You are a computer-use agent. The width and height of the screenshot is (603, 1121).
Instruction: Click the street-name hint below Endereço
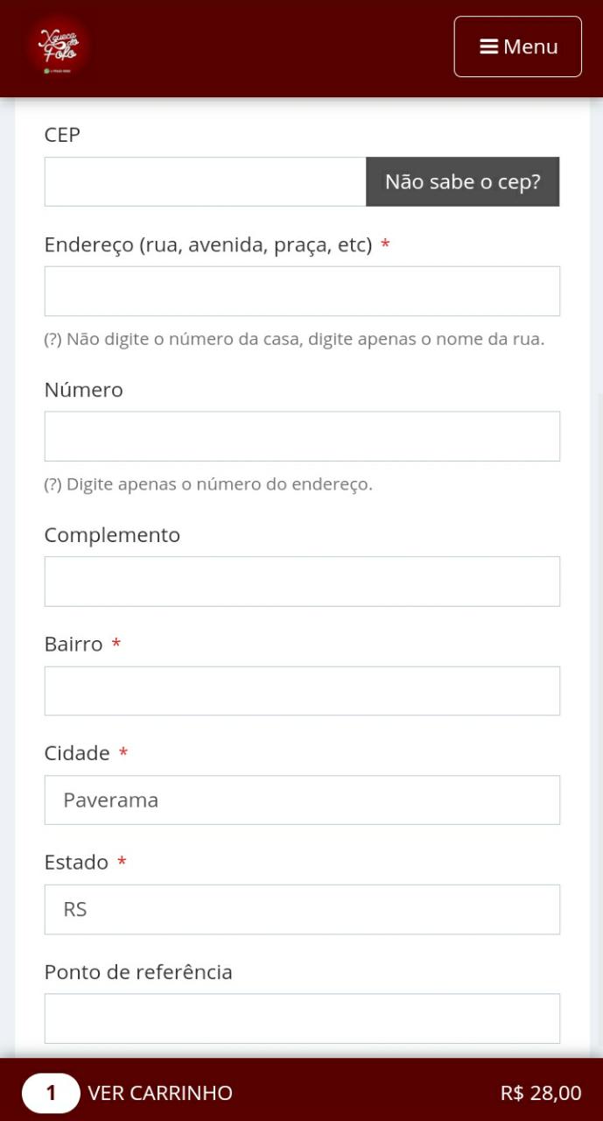pos(294,339)
